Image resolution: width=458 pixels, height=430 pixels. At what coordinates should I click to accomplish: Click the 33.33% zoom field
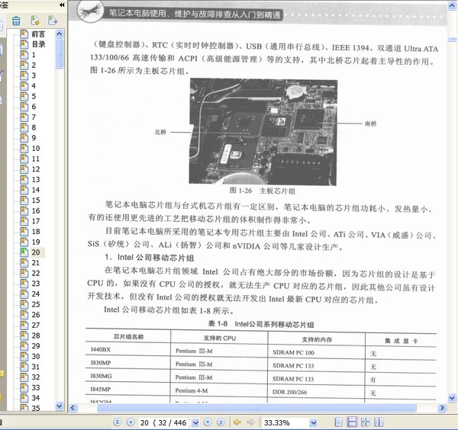[x=285, y=422]
